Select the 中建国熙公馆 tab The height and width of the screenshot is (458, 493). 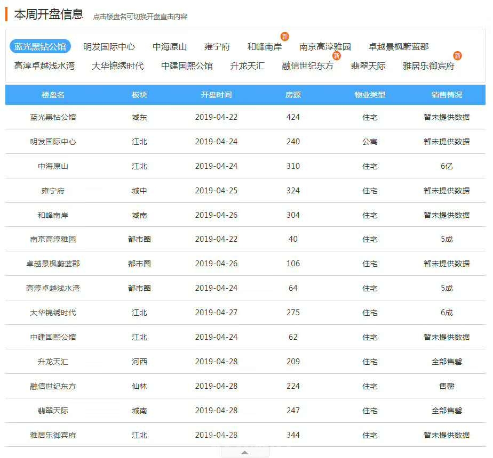[x=187, y=66]
